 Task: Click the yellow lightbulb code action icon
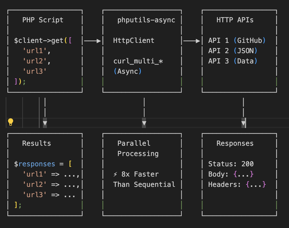(x=11, y=122)
